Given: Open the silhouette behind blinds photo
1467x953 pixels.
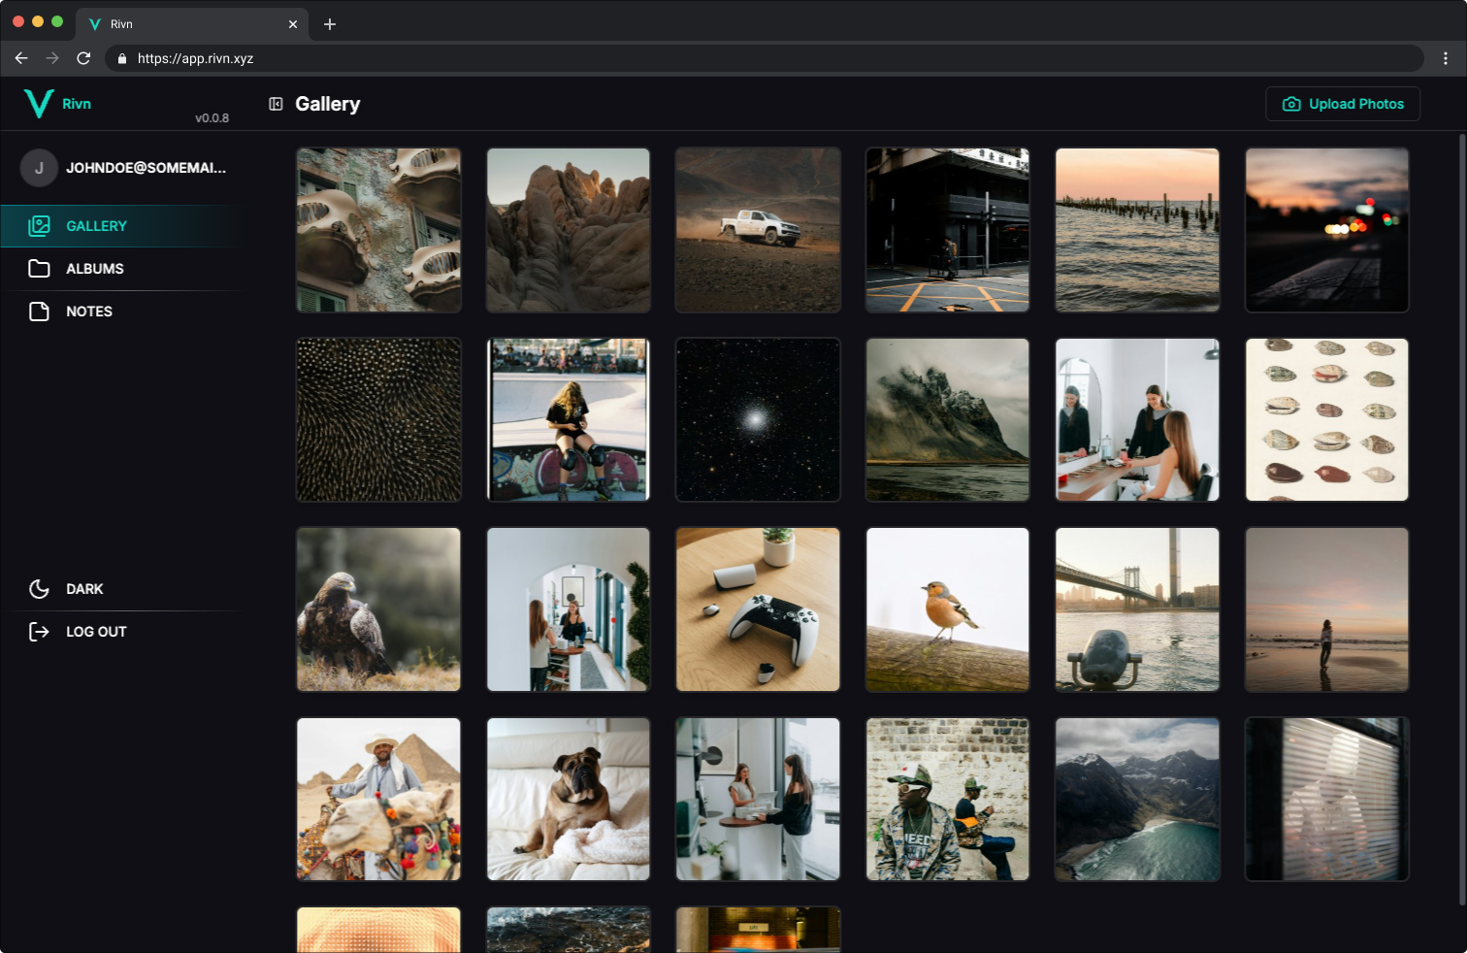Looking at the screenshot, I should (x=1327, y=799).
